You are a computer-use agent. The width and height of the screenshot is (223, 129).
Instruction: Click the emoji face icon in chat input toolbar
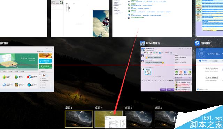pos(145,81)
